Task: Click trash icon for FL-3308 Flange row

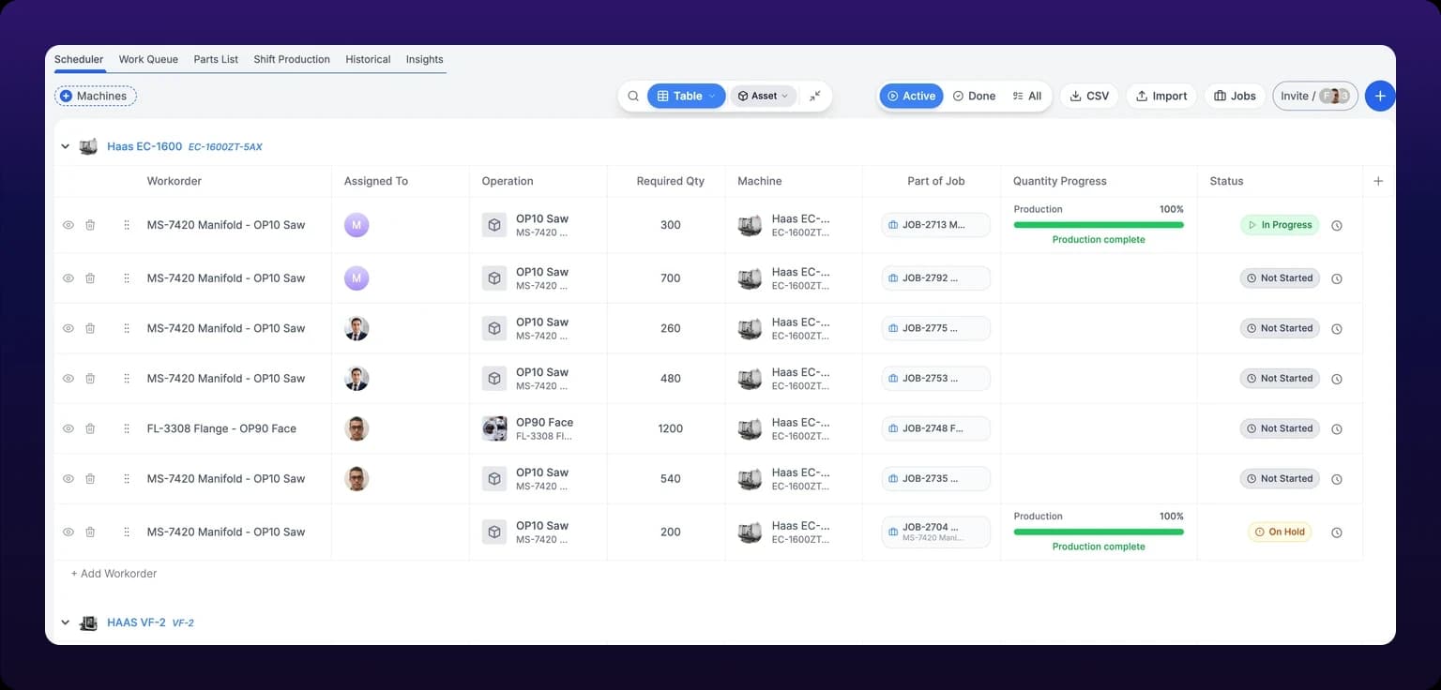Action: click(x=90, y=428)
